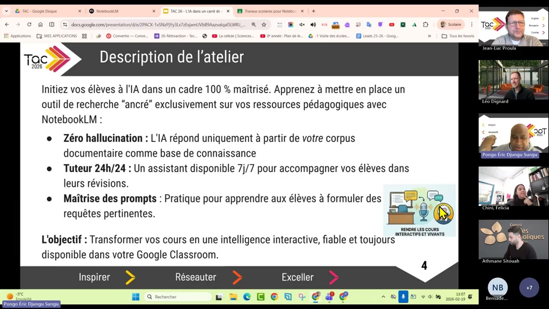Open the -1 Visite des écoles bookmark
Screen dimensions: 549x309
329,36
